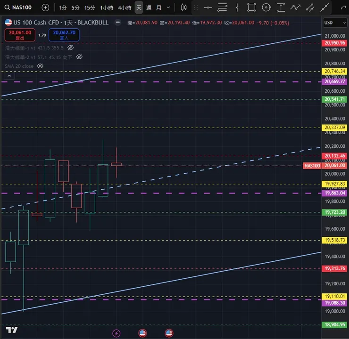Select the path arrow drawing tool

(295, 8)
